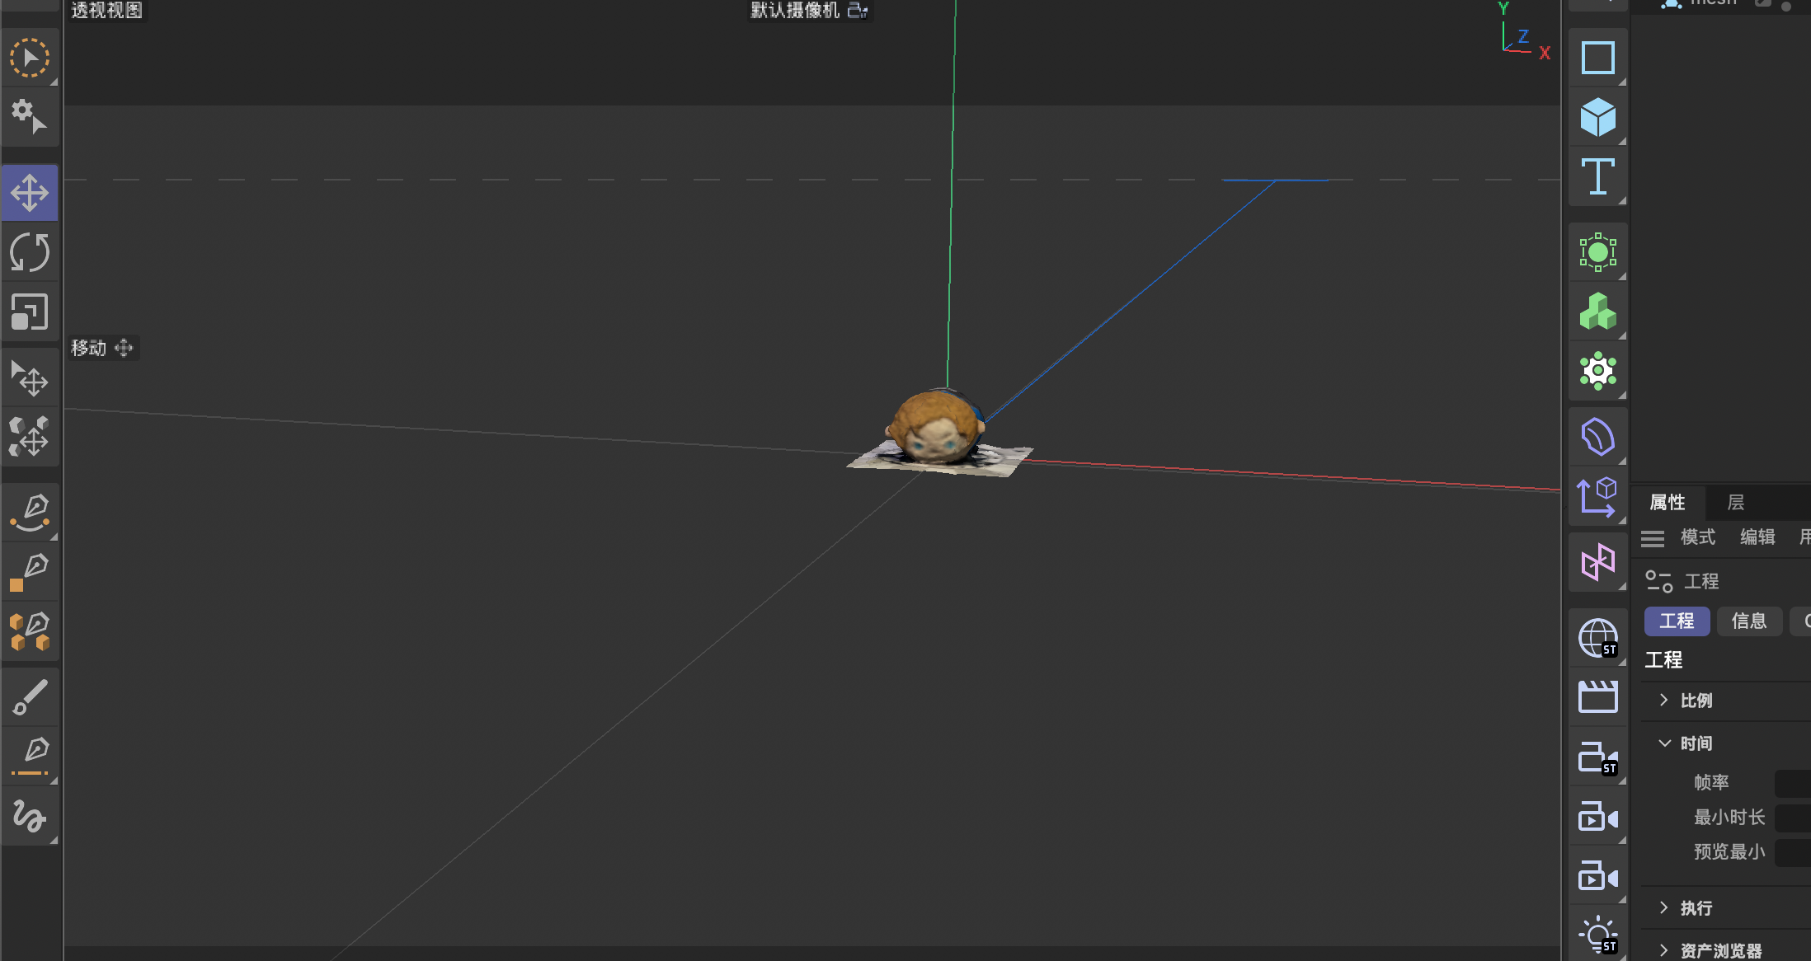Toggle visibility dot next to mesh object
Screen dimensions: 1811x961
click(1785, 7)
